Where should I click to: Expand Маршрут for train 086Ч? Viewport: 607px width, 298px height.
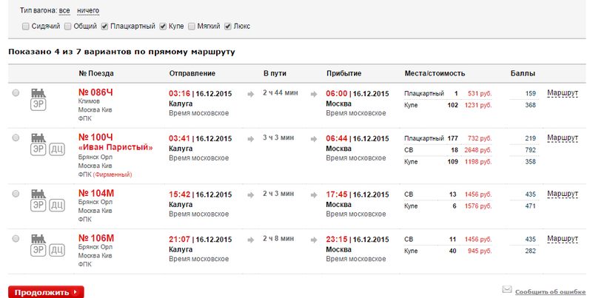pos(562,93)
